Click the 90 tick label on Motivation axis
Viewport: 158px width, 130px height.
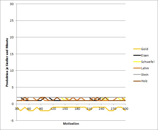[x=41, y=109]
